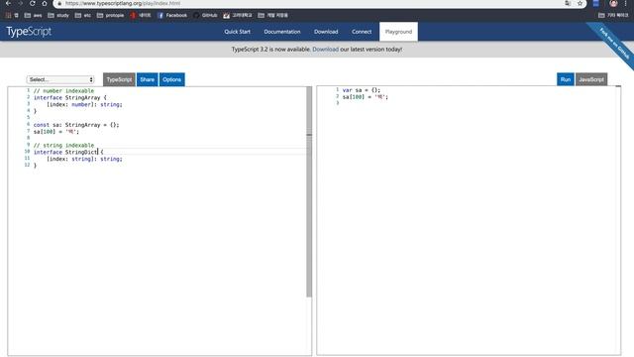Select the Playground tab
This screenshot has width=634, height=357.
point(398,32)
